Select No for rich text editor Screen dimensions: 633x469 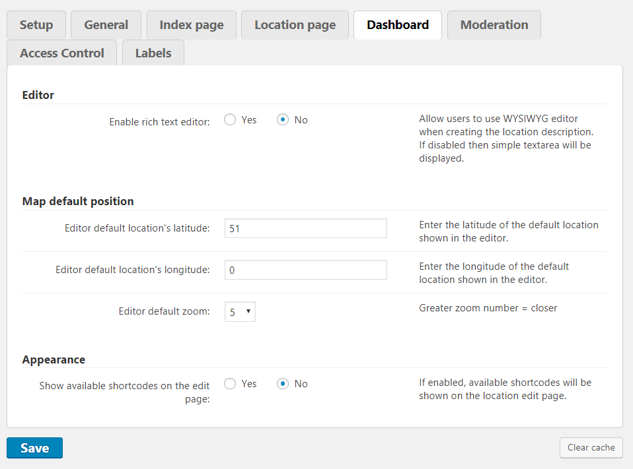(283, 120)
